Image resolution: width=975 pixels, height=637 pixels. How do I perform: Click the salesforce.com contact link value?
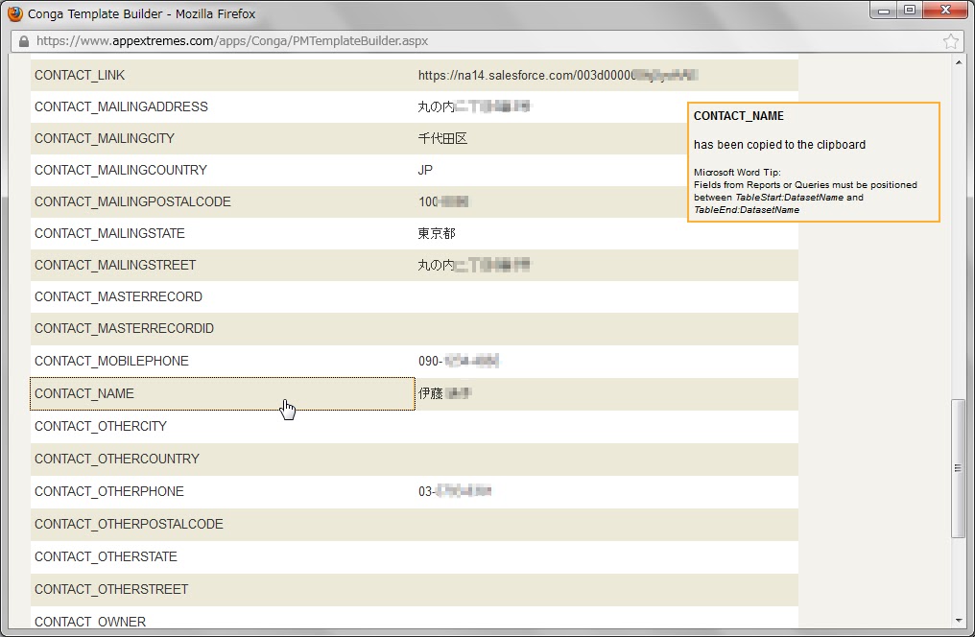point(558,75)
